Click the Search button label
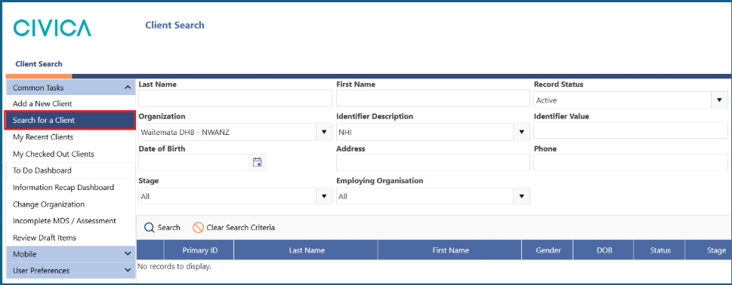The height and width of the screenshot is (285, 732). pos(168,228)
